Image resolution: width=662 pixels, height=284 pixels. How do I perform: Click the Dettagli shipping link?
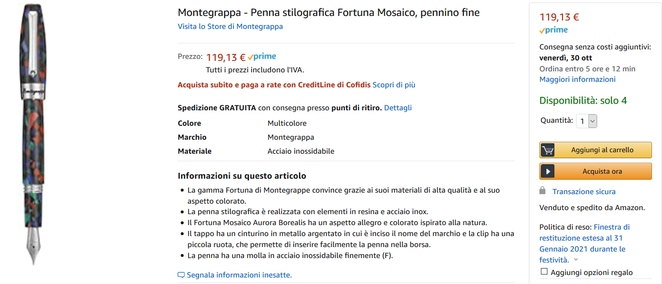[x=398, y=108]
